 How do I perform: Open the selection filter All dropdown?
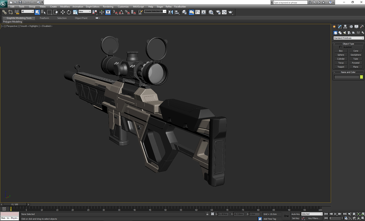pos(27,11)
